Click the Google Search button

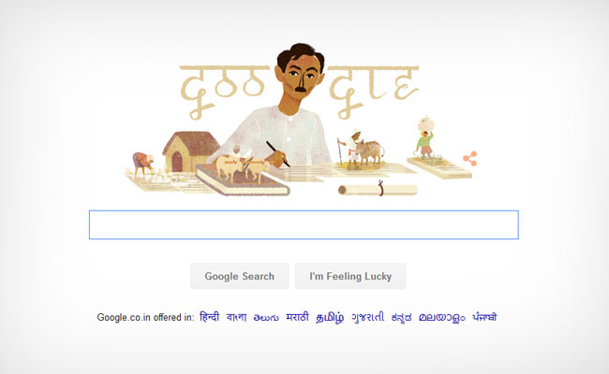pos(240,276)
